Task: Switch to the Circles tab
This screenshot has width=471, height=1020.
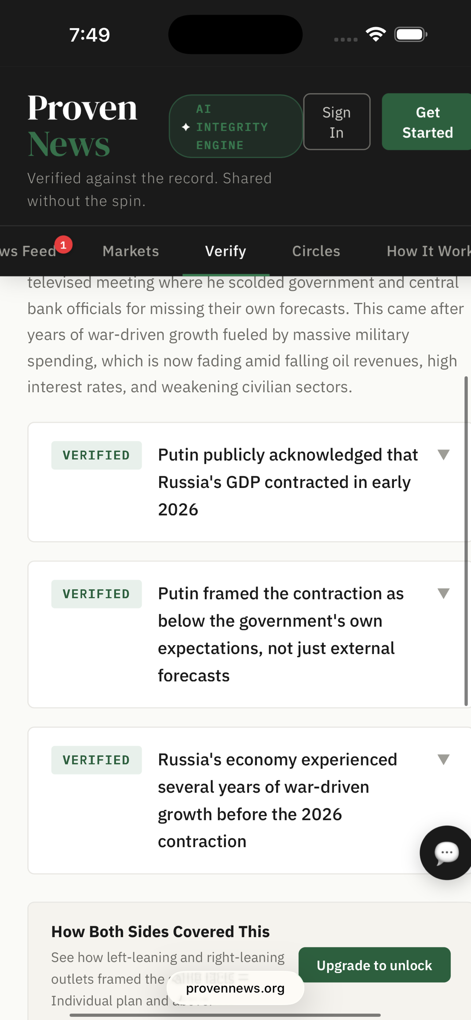Action: [x=316, y=251]
